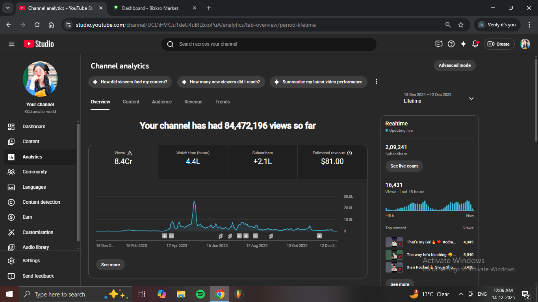Open the send feedback comment icon in header

coord(439,44)
